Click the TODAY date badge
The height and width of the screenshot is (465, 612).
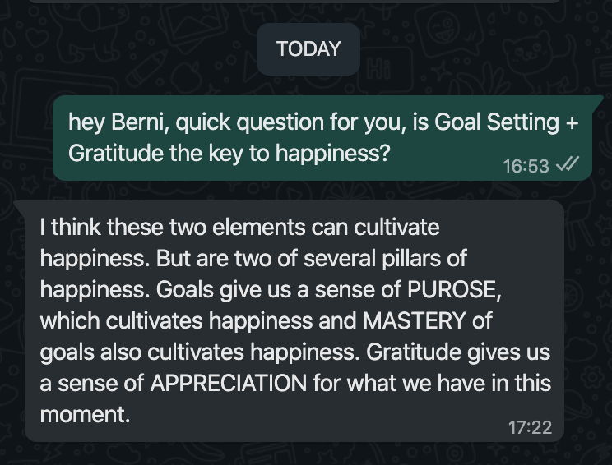point(308,49)
